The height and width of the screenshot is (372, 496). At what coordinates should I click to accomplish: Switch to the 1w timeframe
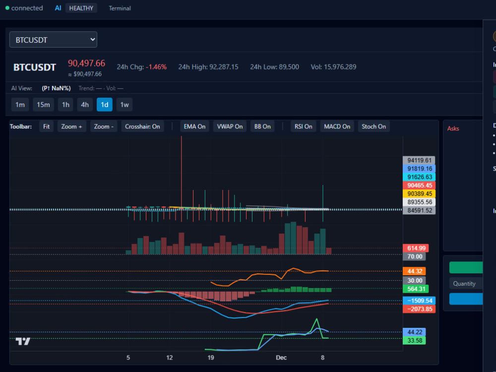tap(124, 105)
